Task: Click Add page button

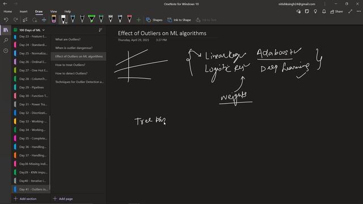Action: [x=63, y=199]
